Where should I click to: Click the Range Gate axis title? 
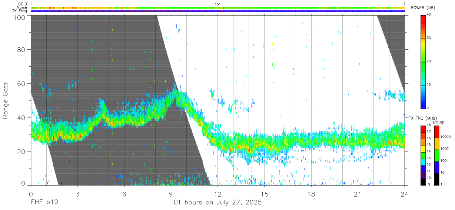tap(6, 100)
